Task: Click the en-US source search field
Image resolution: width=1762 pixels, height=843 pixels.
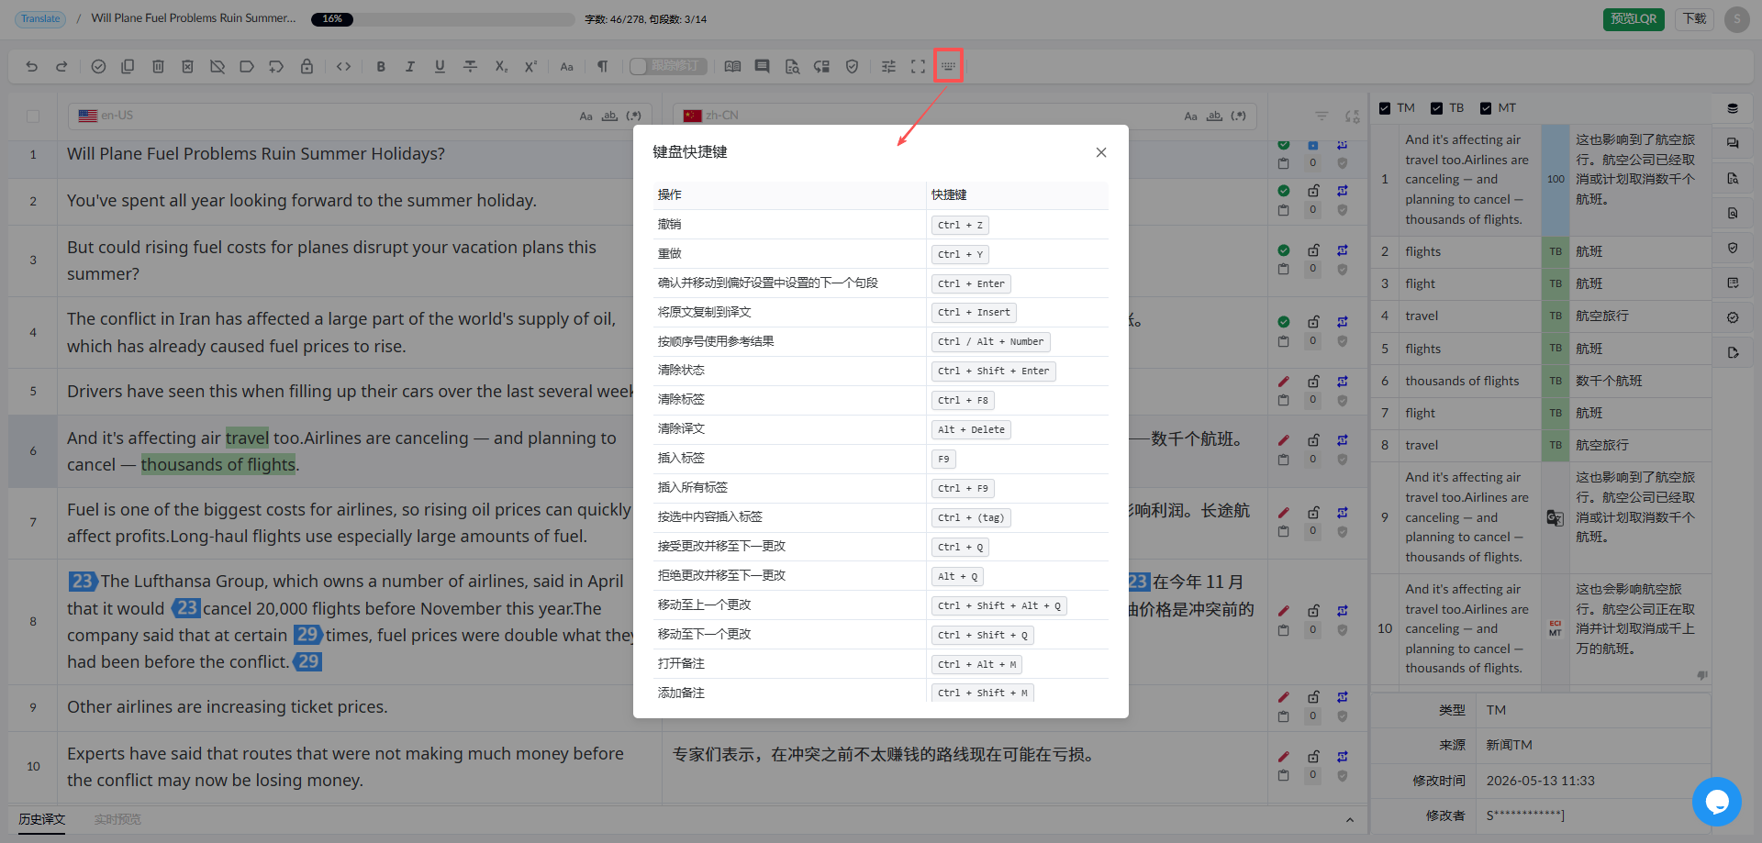Action: point(360,116)
